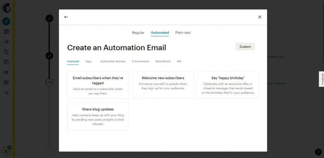Screen dimensions: 324x158
Task: Open the Integrations grid icon
Action: 6,82
